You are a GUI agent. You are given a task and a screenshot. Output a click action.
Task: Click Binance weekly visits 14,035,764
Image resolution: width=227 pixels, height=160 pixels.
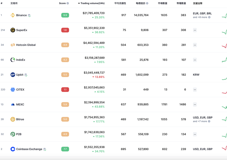pyautogui.click(x=141, y=15)
